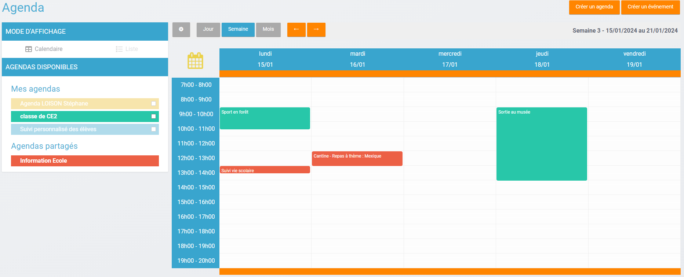Click the Calendaire grid icon

(29, 49)
